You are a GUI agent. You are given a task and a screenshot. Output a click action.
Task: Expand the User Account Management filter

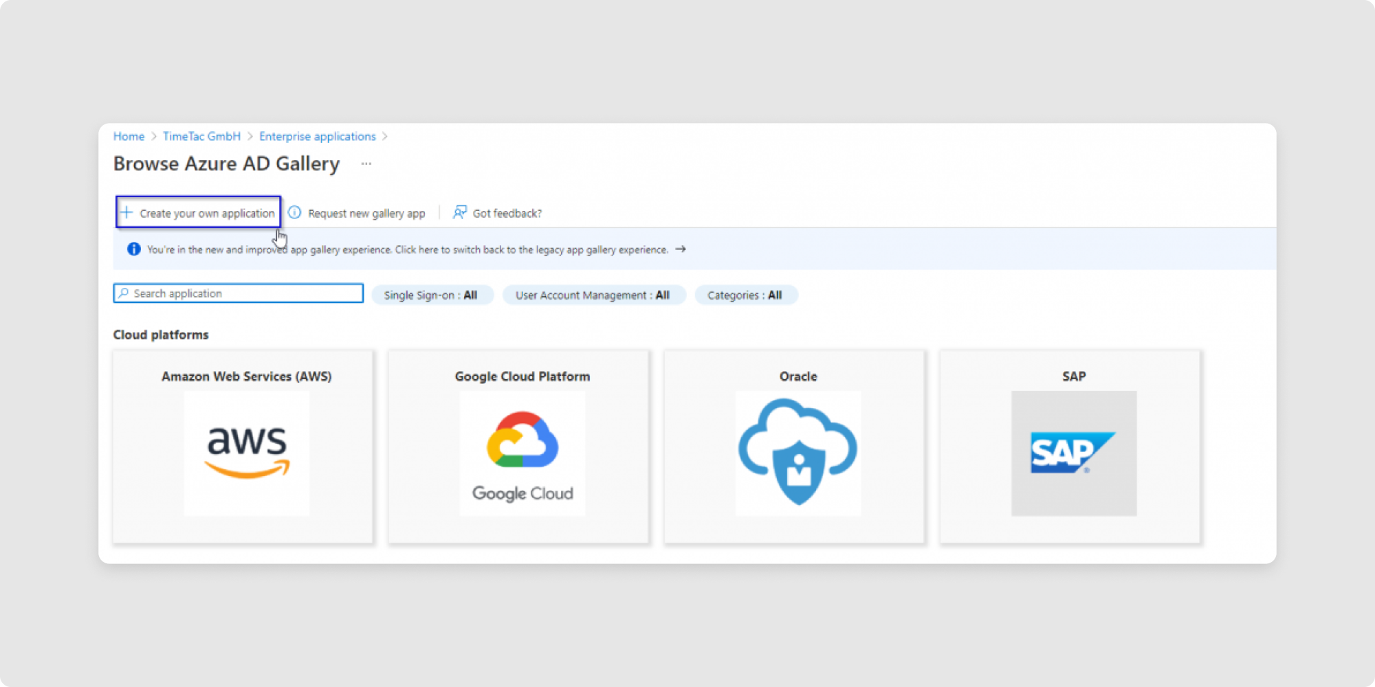(x=593, y=295)
